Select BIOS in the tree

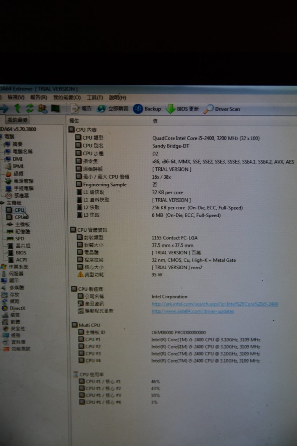[x=17, y=253]
